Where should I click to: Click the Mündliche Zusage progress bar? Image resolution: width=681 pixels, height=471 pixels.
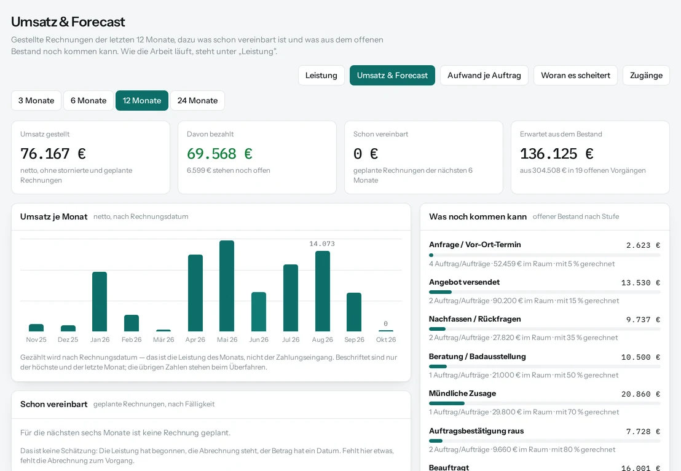click(545, 403)
